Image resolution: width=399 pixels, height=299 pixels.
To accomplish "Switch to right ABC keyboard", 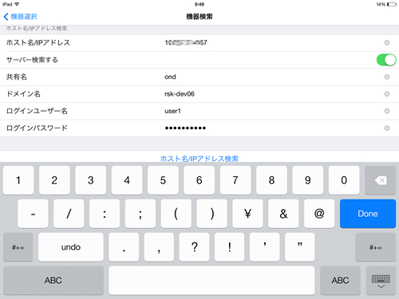I will [340, 281].
